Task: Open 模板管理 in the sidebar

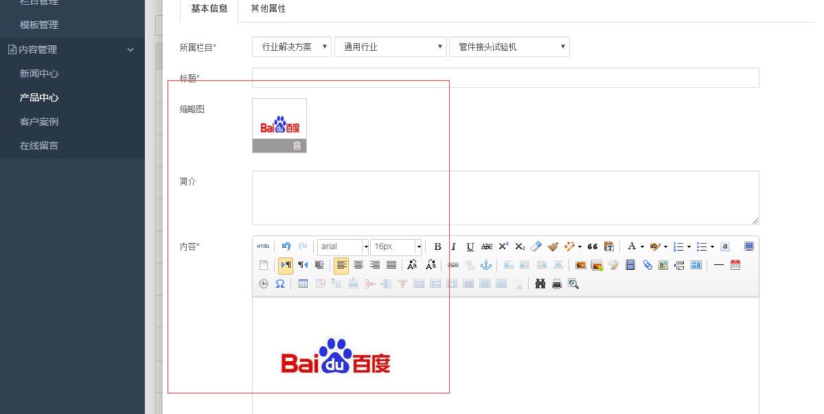Action: click(x=39, y=25)
